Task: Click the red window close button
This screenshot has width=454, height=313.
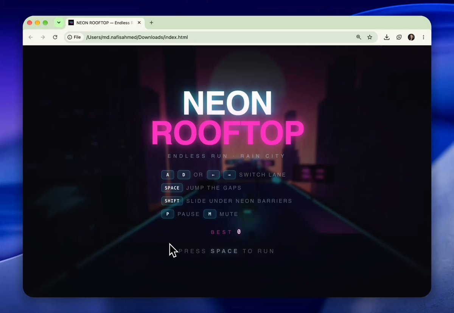Action: [30, 23]
